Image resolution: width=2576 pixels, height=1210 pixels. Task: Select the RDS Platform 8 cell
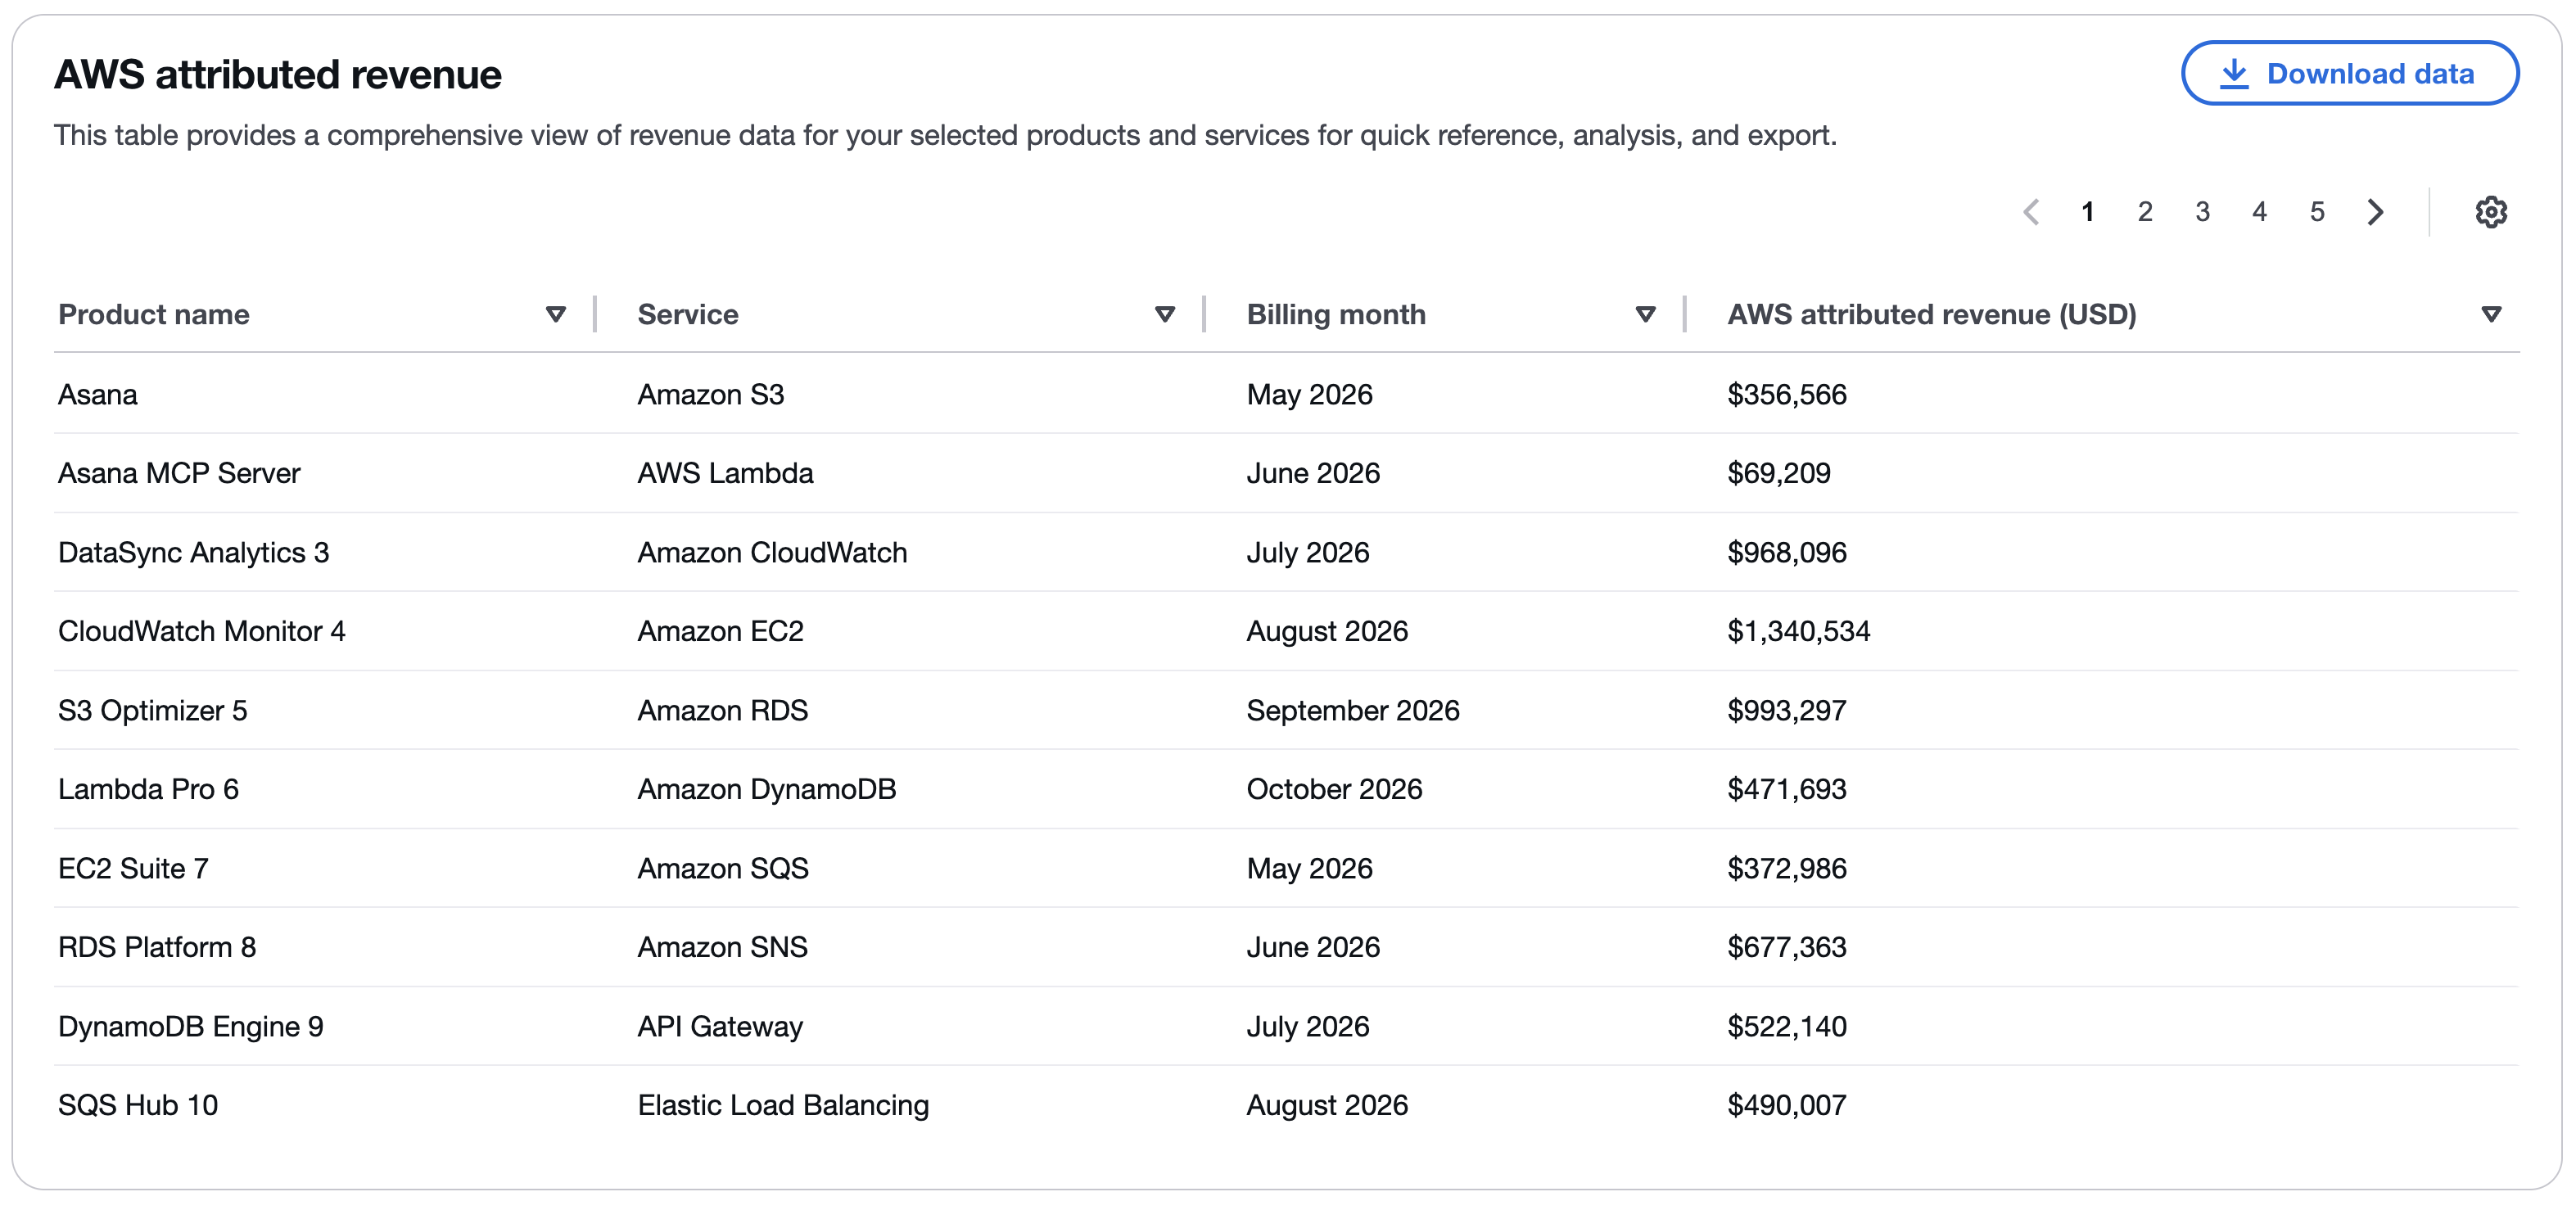(x=157, y=947)
